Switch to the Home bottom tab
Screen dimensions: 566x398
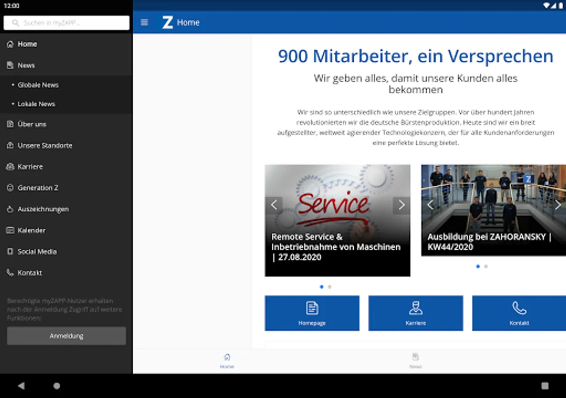click(227, 361)
